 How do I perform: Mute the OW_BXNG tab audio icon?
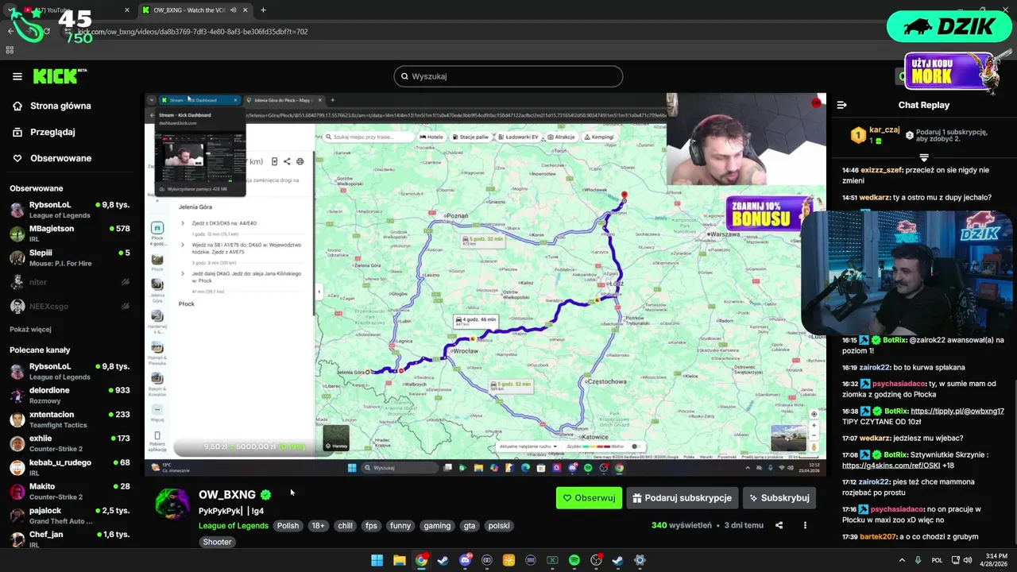tap(234, 10)
